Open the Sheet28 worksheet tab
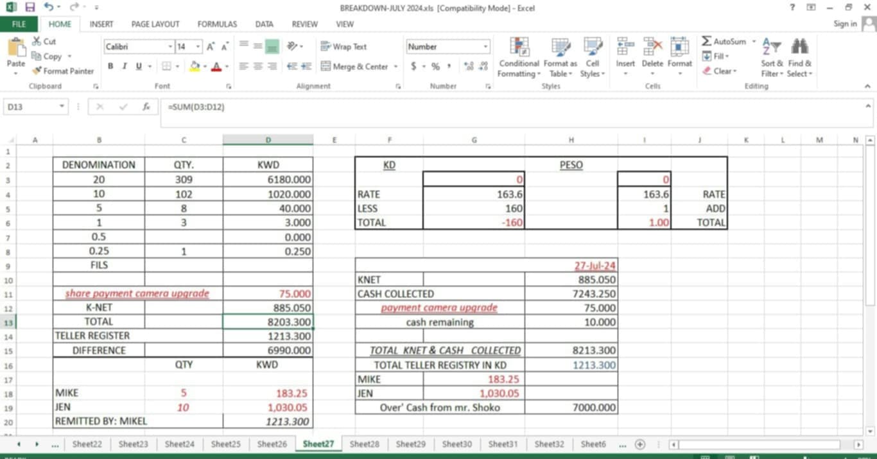 pos(365,444)
